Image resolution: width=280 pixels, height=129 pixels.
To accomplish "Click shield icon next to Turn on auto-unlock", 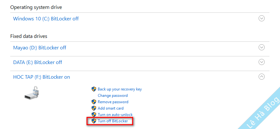I will 94,115.
